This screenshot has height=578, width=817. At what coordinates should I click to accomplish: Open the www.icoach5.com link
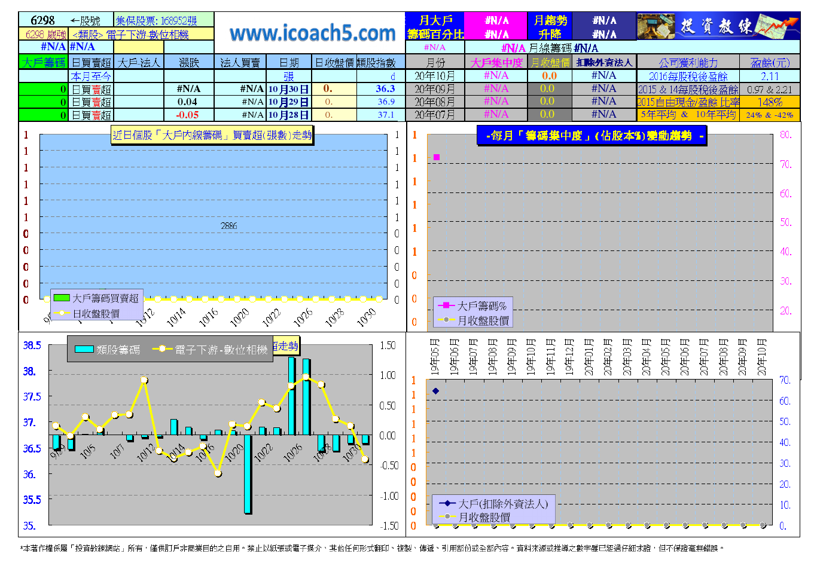[x=312, y=33]
